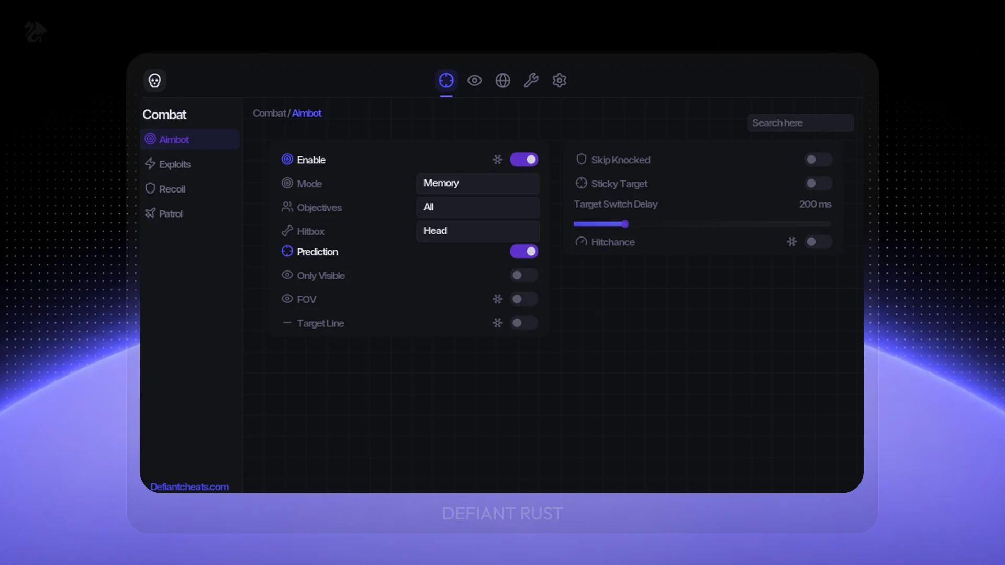Go to the Recoil section
The width and height of the screenshot is (1005, 565).
[189, 188]
